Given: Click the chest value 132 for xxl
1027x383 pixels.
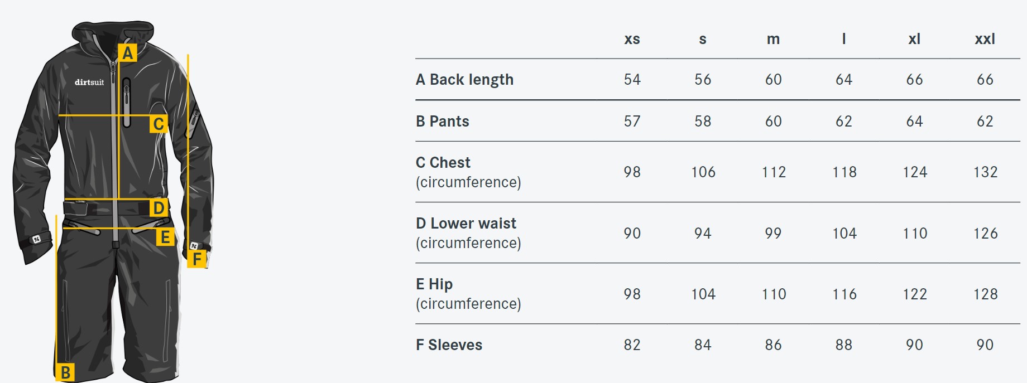Looking at the screenshot, I should coord(985,172).
